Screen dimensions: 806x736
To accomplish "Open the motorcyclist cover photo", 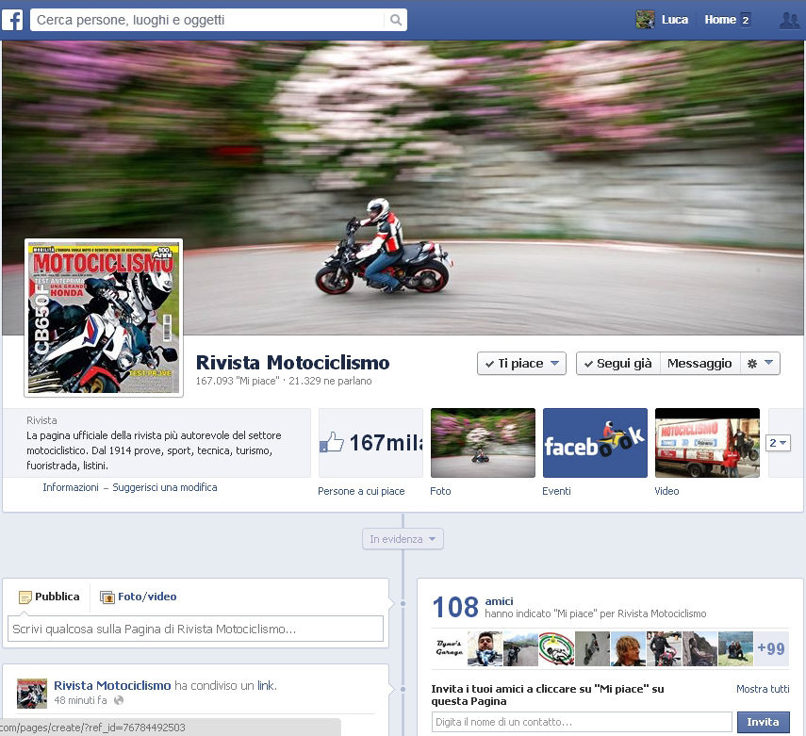I will pos(403,188).
